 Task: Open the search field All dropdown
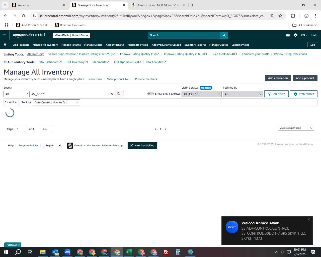[17, 94]
